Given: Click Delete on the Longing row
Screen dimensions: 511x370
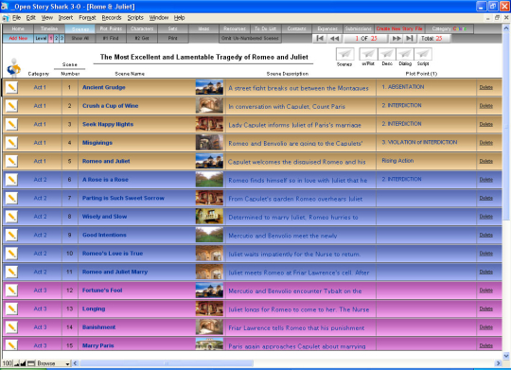Looking at the screenshot, I should (x=485, y=308).
